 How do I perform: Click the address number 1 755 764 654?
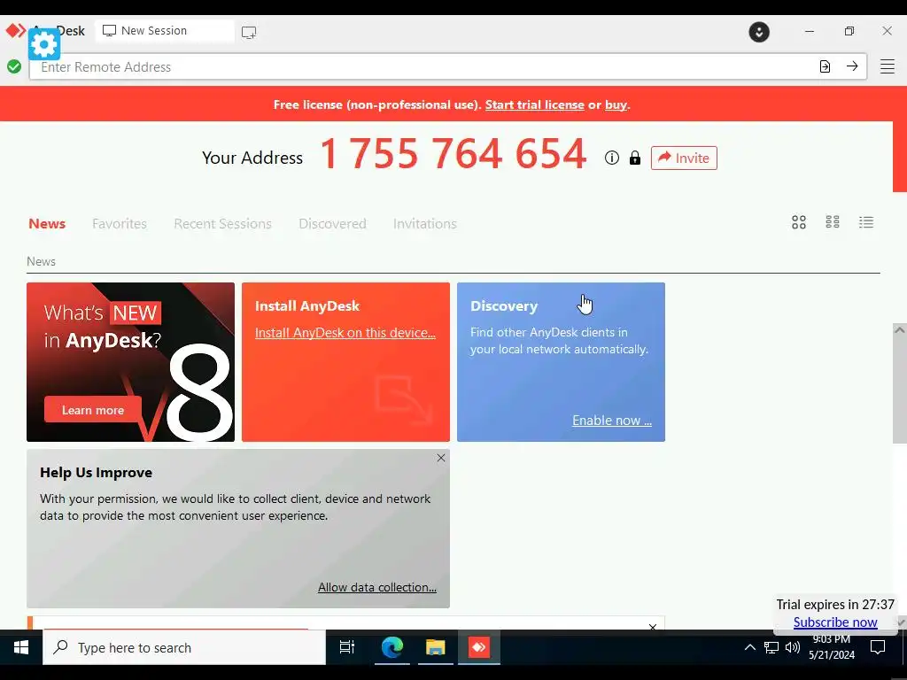point(453,154)
